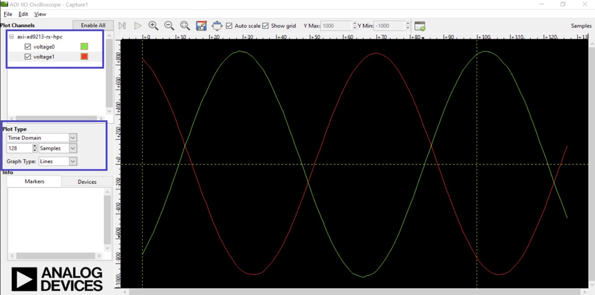Click voltage0's green color swatch

click(x=83, y=46)
